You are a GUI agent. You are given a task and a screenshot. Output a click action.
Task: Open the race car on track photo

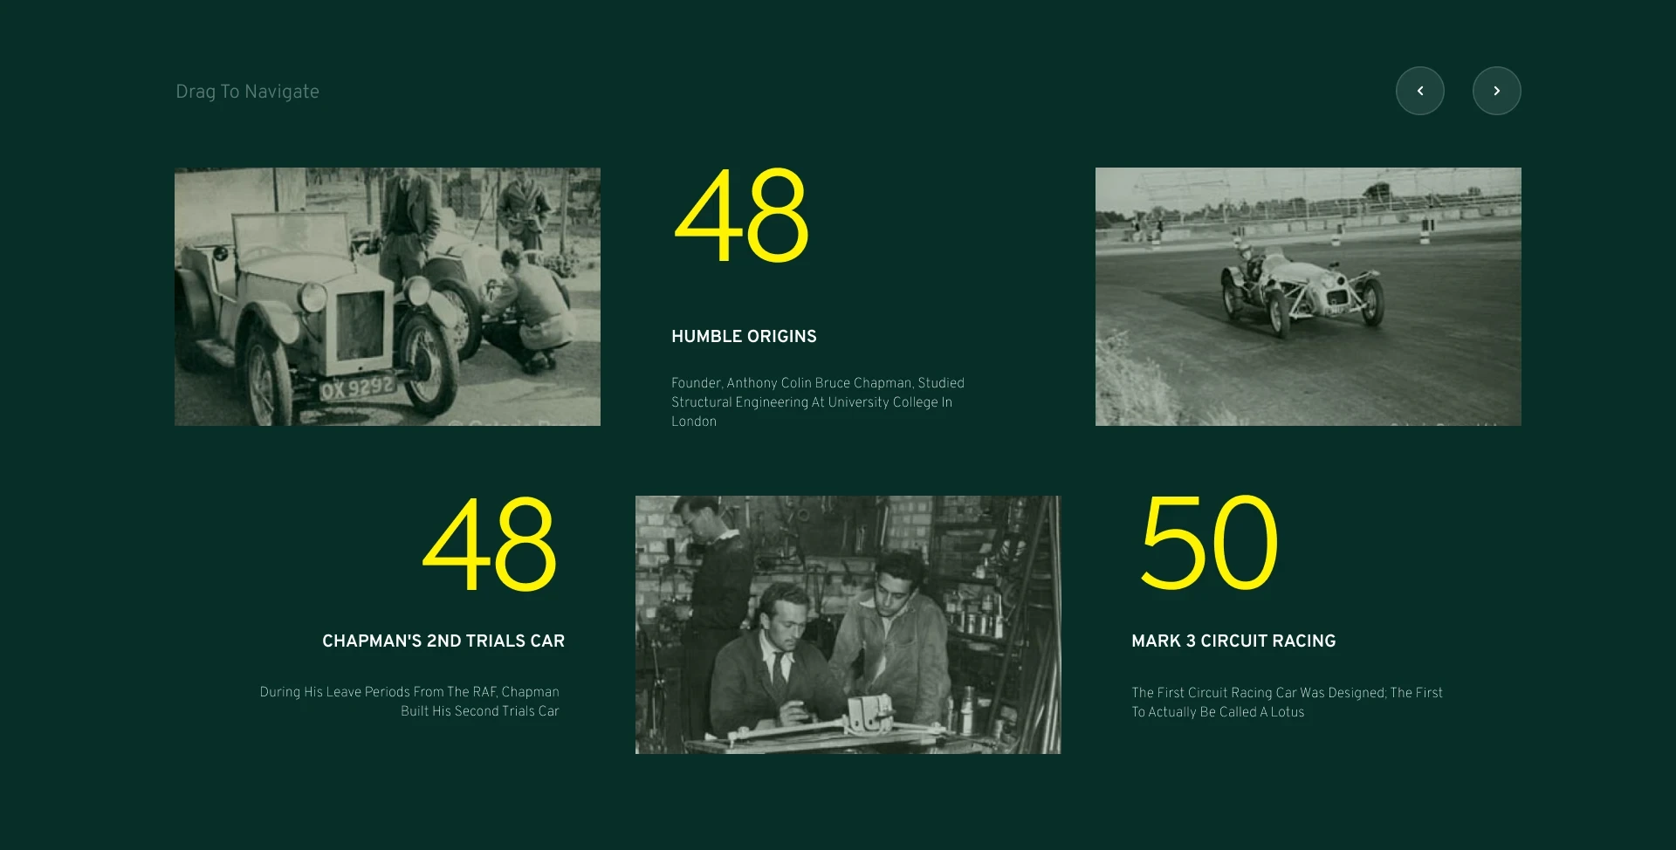tap(1309, 297)
